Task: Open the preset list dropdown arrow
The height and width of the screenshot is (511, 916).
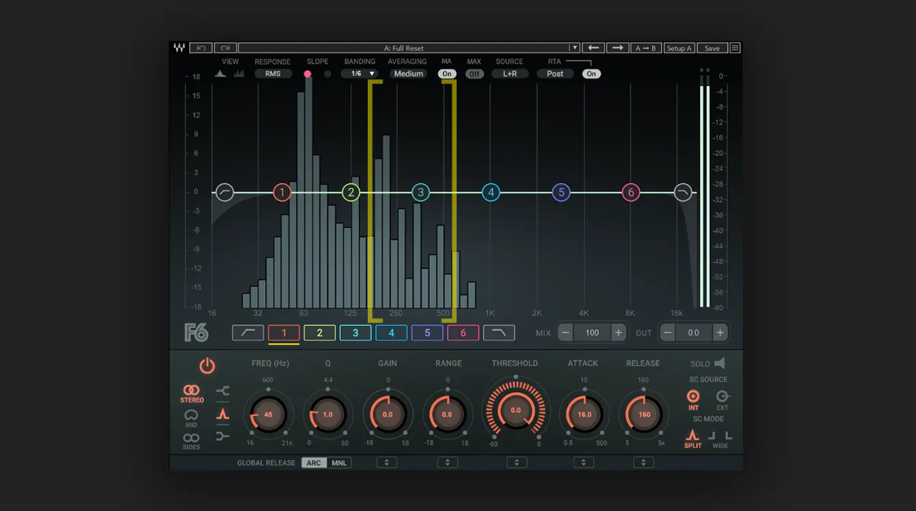Action: pos(575,48)
